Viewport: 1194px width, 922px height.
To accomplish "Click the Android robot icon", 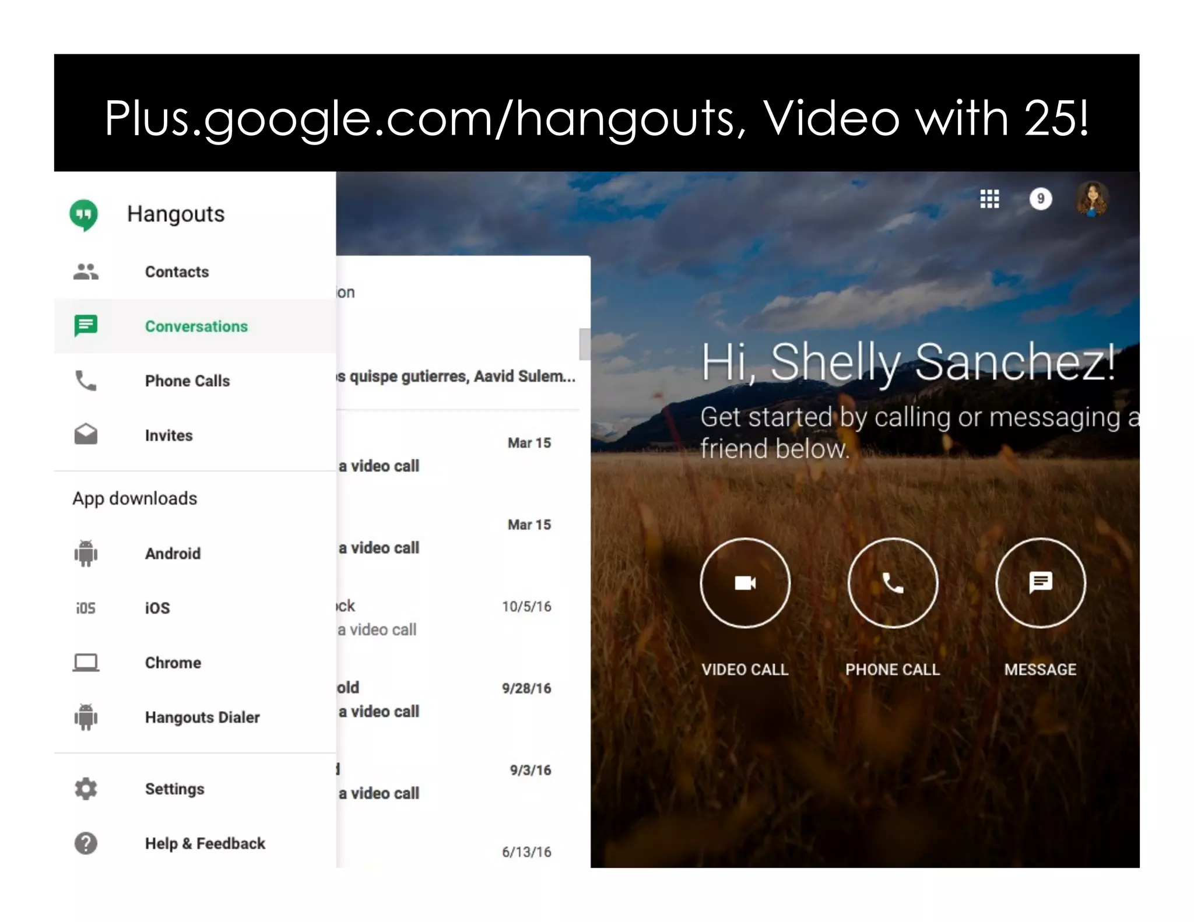I will [x=86, y=553].
